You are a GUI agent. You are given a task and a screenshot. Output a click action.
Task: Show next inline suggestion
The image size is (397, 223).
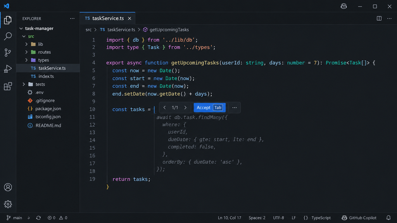185,108
